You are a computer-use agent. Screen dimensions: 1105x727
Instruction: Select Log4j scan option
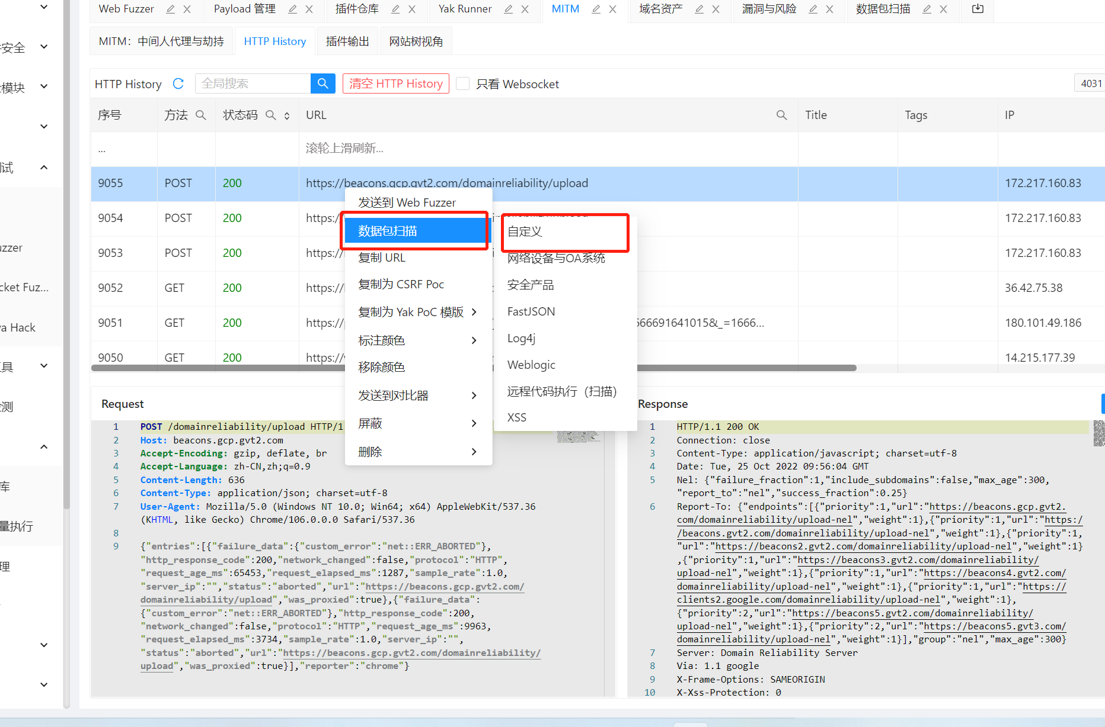(566, 338)
